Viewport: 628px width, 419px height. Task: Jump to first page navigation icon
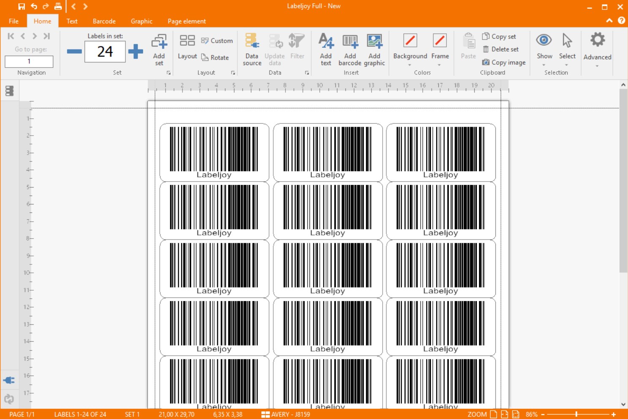(x=11, y=36)
